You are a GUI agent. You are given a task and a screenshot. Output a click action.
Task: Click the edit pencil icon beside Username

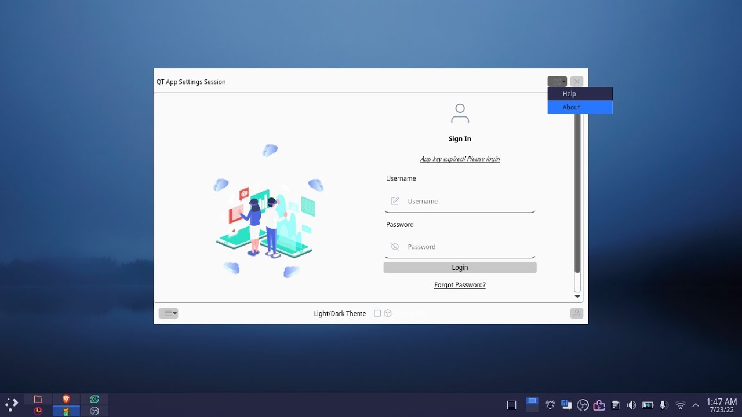(395, 201)
